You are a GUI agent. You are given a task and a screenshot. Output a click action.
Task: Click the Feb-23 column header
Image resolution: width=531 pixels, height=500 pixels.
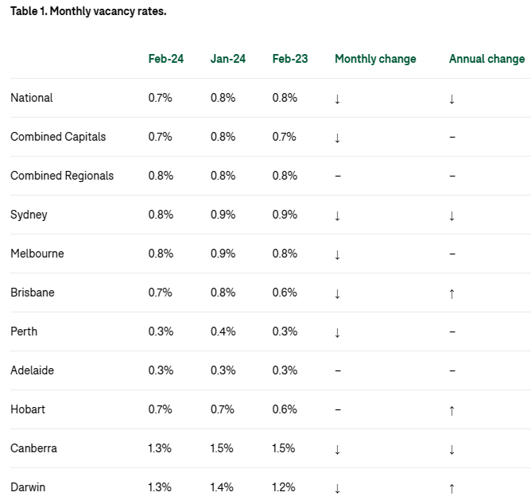289,59
